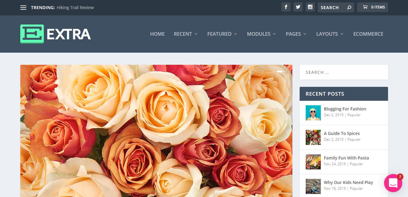Go to the Home menu item
This screenshot has height=197, width=408.
(157, 34)
